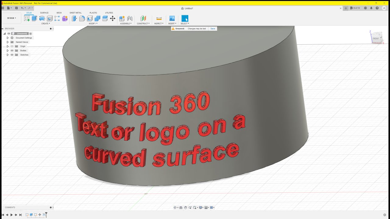The image size is (390, 219).
Task: Hide the Bodies folder
Action: [12, 50]
